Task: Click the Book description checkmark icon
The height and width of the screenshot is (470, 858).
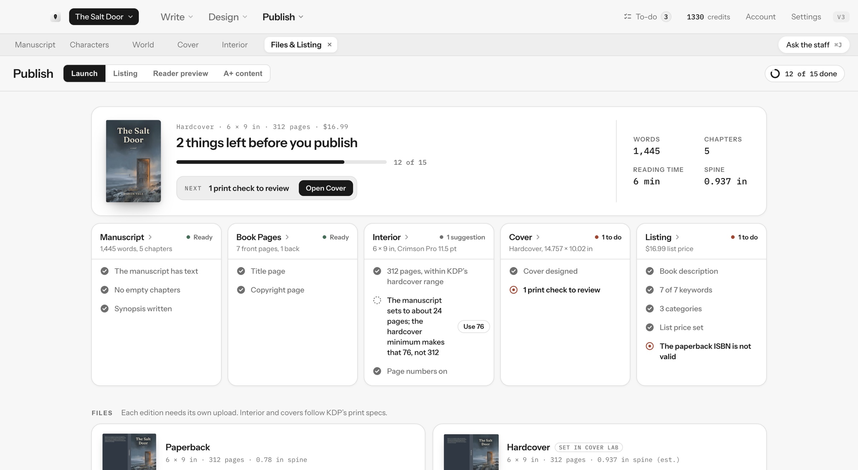Action: click(650, 271)
